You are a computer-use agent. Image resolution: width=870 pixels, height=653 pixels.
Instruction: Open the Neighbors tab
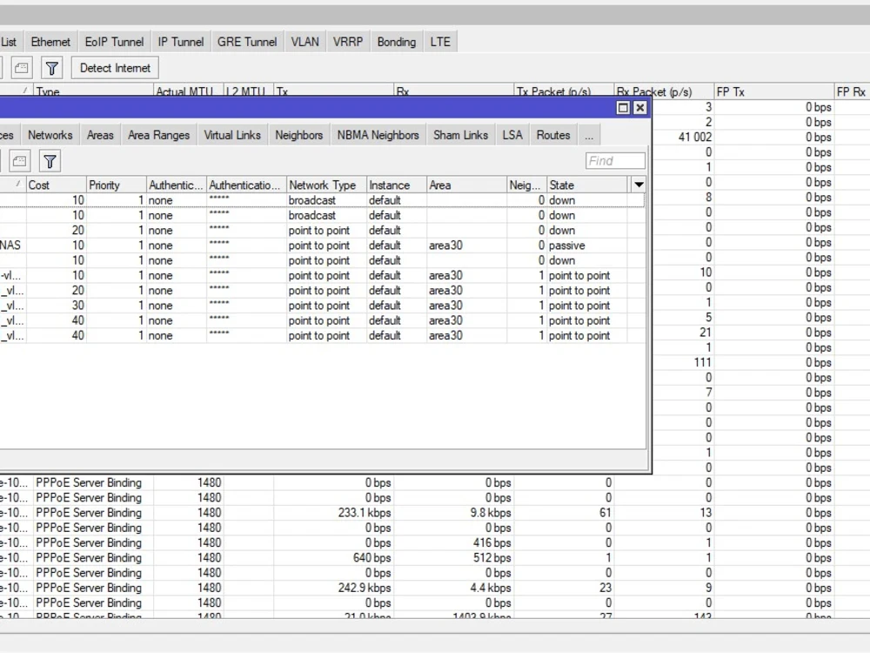click(x=298, y=134)
